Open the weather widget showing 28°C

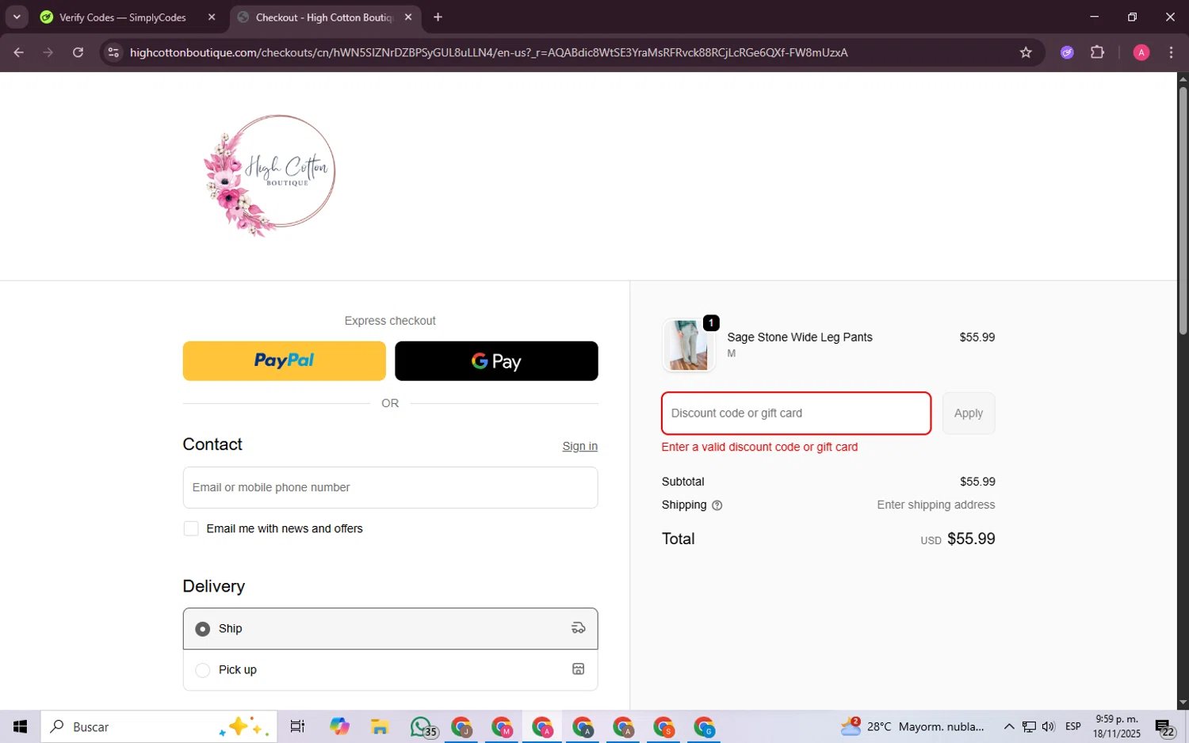[913, 727]
